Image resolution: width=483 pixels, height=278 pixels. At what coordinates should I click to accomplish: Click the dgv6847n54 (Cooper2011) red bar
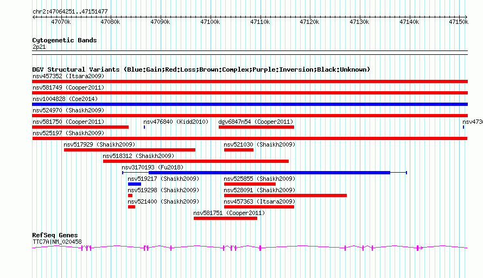(x=256, y=127)
